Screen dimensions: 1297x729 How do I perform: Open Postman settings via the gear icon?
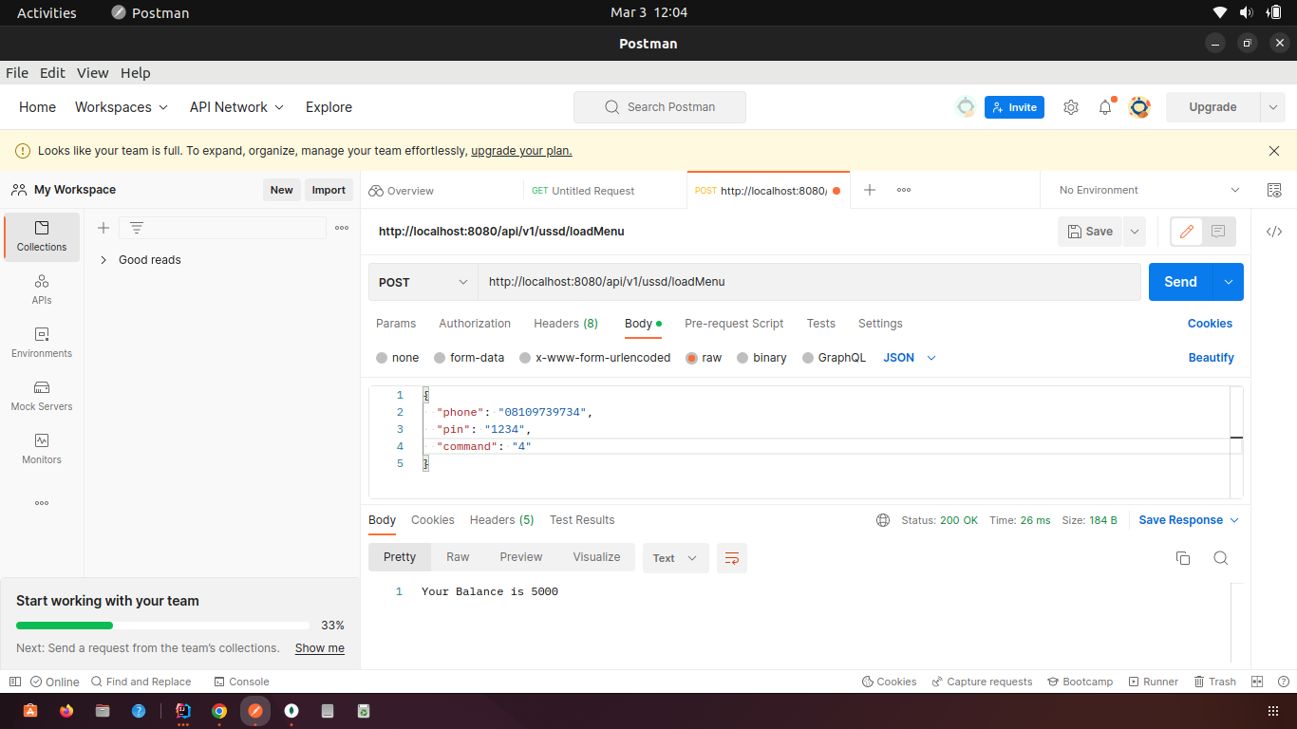pyautogui.click(x=1071, y=107)
